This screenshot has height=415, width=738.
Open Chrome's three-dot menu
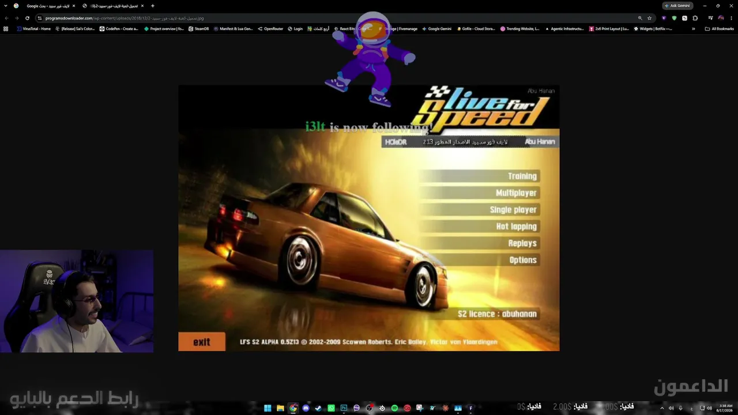(x=731, y=18)
